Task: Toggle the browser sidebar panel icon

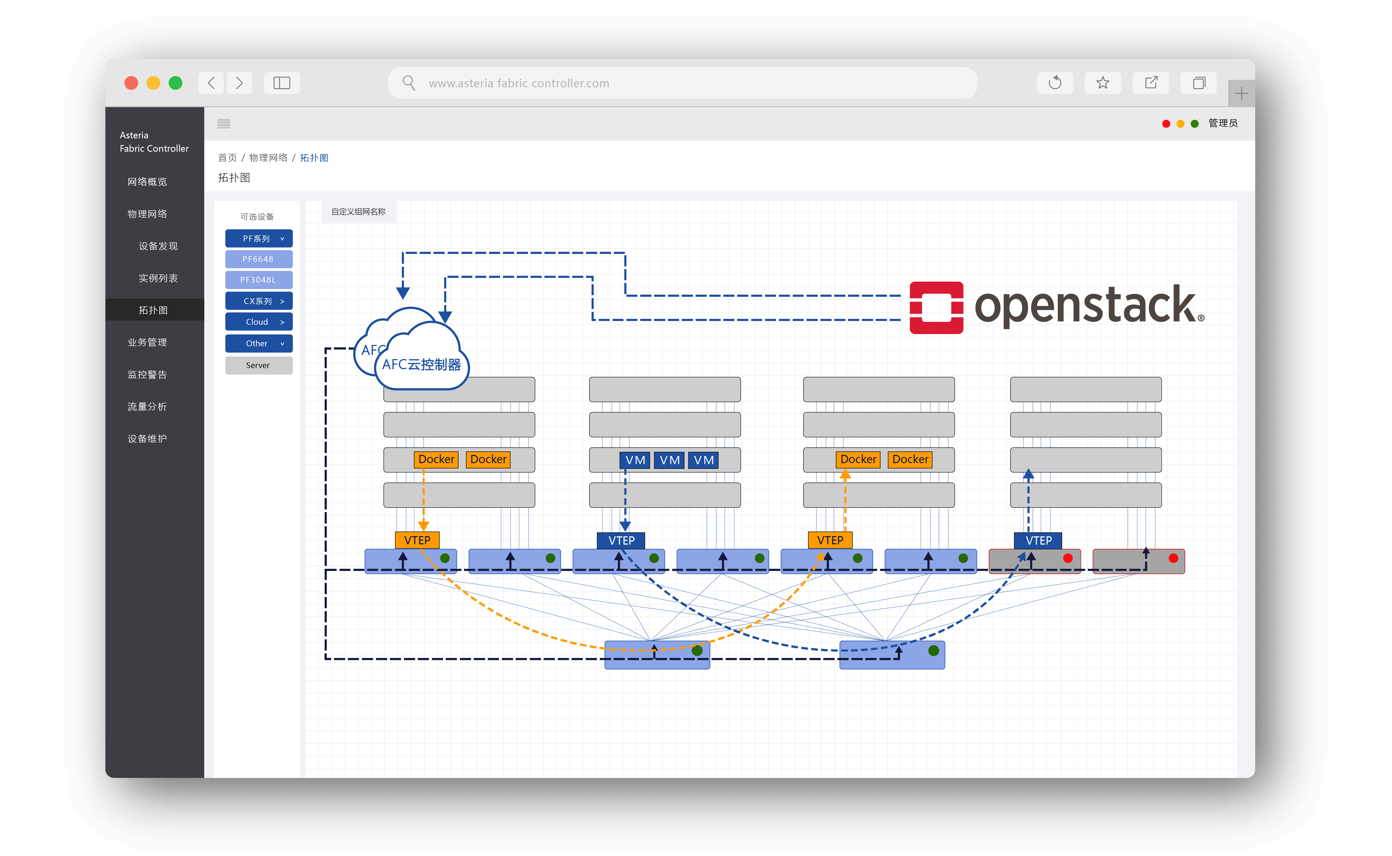Action: point(282,83)
